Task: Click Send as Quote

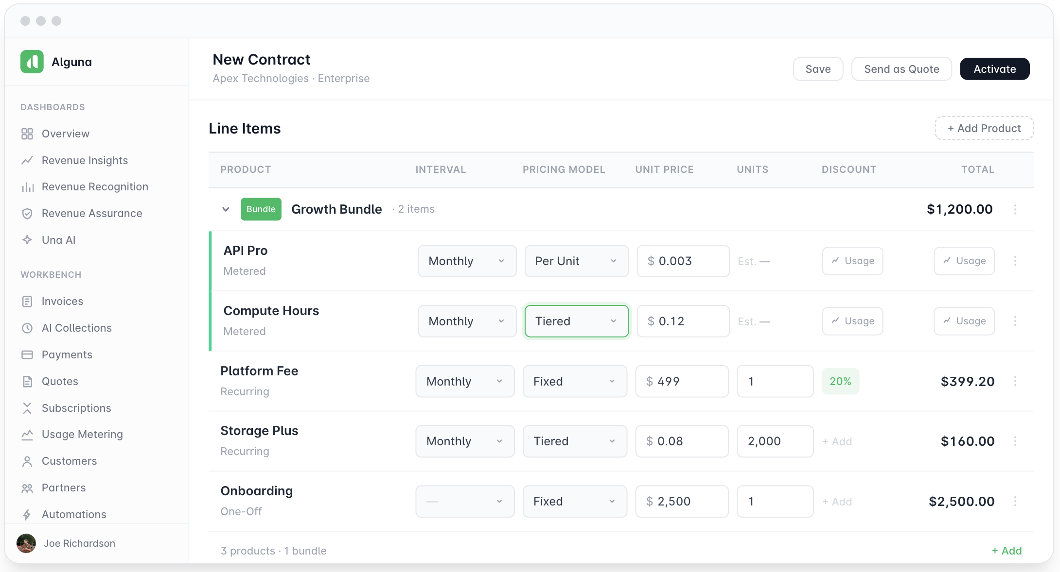Action: click(901, 69)
